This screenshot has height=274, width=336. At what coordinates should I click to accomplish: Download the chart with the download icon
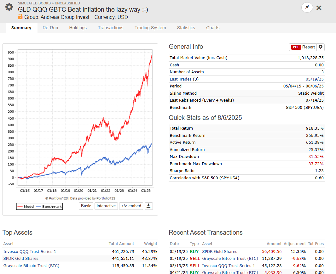pyautogui.click(x=148, y=206)
